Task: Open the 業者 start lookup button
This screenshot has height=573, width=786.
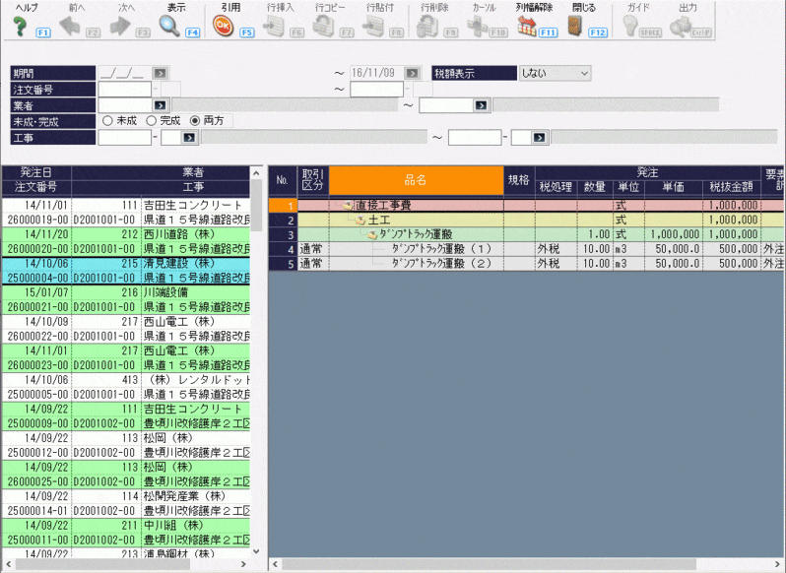Action: pyautogui.click(x=159, y=104)
